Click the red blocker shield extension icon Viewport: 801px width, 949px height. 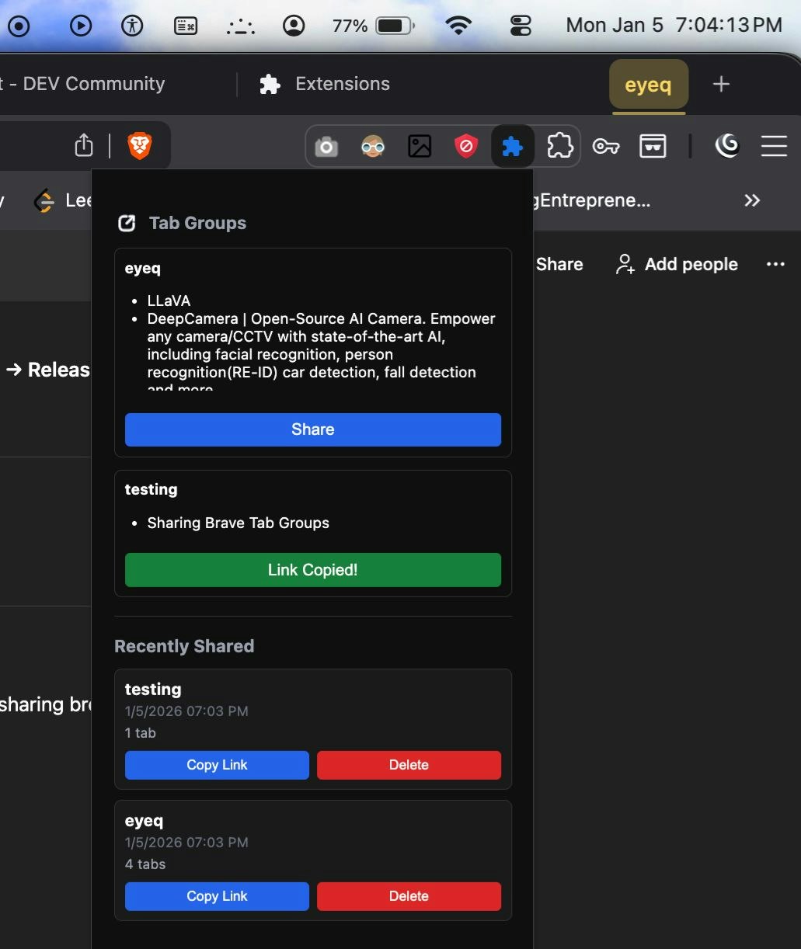click(465, 145)
